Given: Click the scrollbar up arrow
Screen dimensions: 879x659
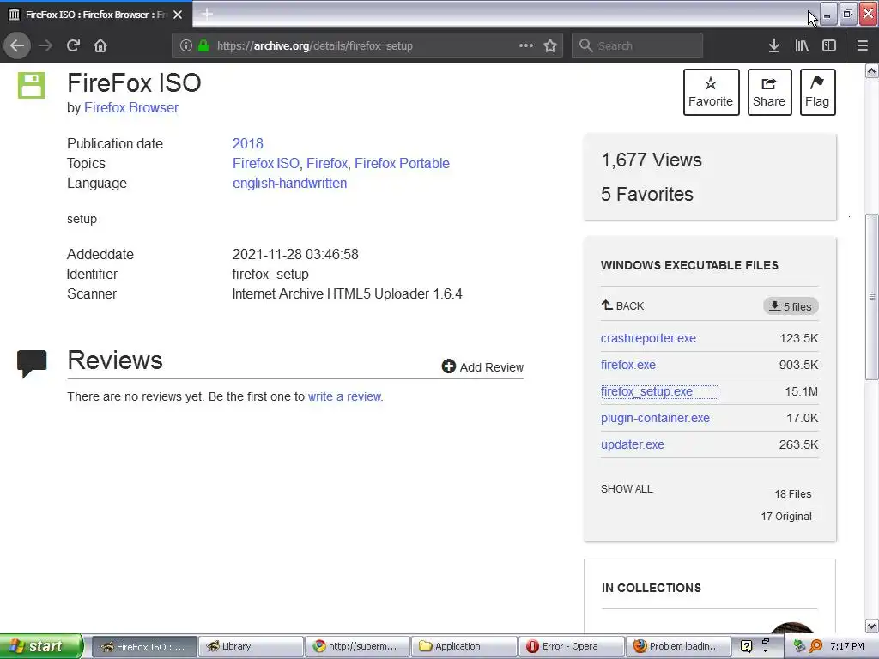Looking at the screenshot, I should tap(872, 71).
